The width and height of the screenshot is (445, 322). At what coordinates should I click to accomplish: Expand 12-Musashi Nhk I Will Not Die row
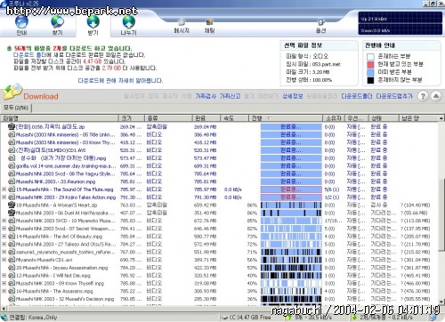click(x=4, y=276)
